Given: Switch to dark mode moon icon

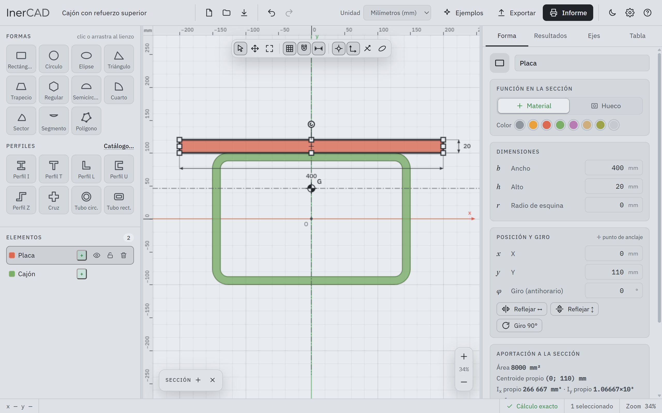Looking at the screenshot, I should (x=612, y=13).
